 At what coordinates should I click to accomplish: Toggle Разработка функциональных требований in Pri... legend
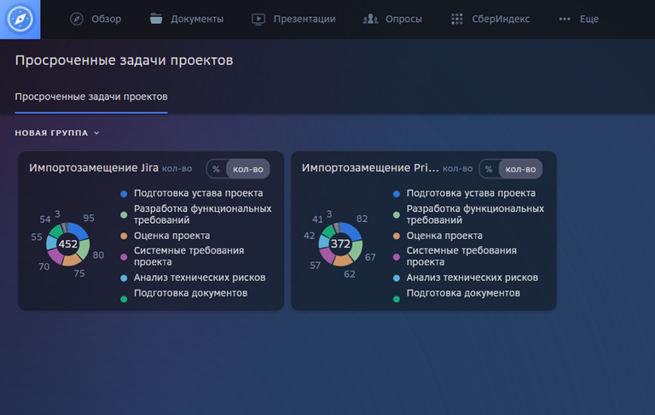(x=475, y=214)
